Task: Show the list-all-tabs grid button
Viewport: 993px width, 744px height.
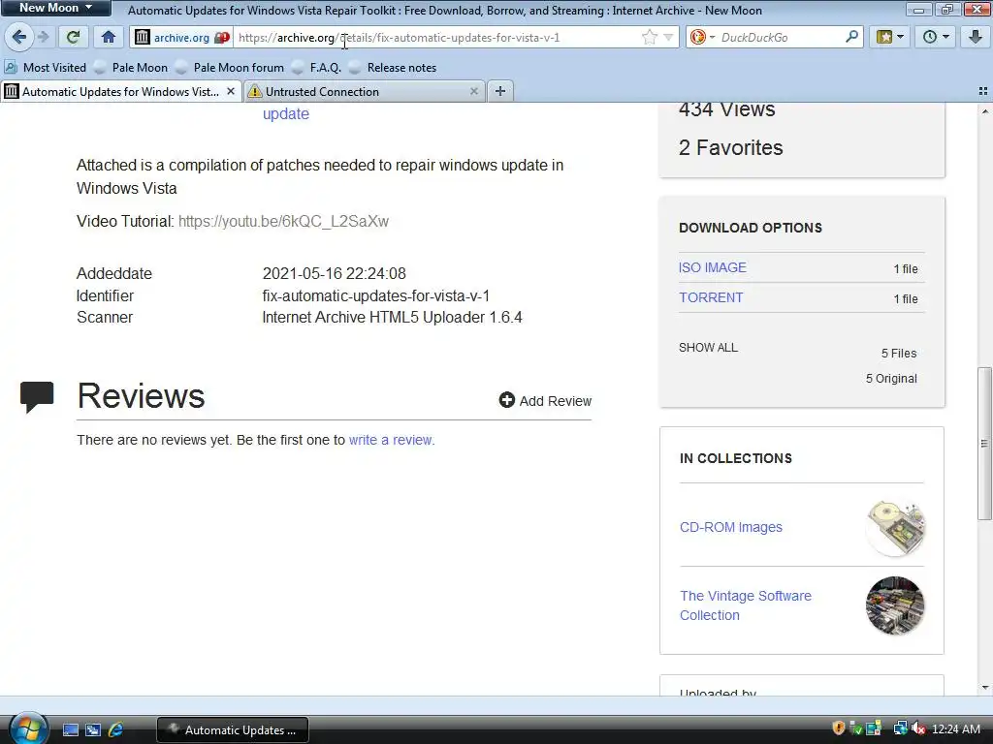Action: pos(983,92)
